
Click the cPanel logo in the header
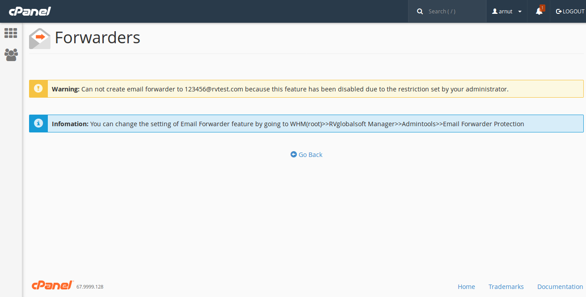click(x=30, y=11)
